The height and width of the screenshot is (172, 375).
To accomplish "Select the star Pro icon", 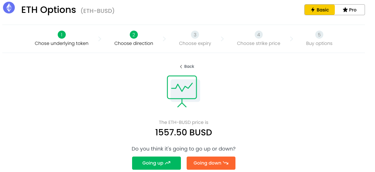I will click(345, 10).
